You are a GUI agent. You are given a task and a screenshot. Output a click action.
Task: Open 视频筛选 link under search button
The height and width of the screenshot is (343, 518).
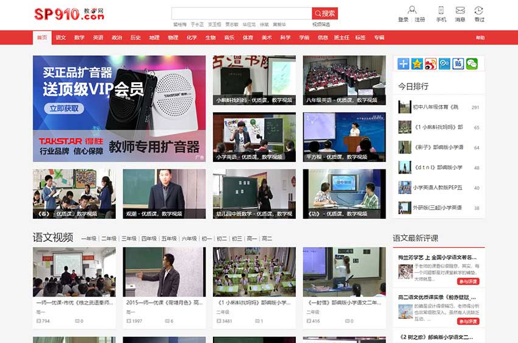click(x=321, y=25)
